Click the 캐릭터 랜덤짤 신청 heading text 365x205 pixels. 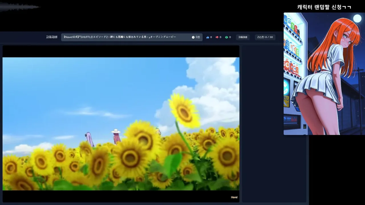(x=324, y=7)
